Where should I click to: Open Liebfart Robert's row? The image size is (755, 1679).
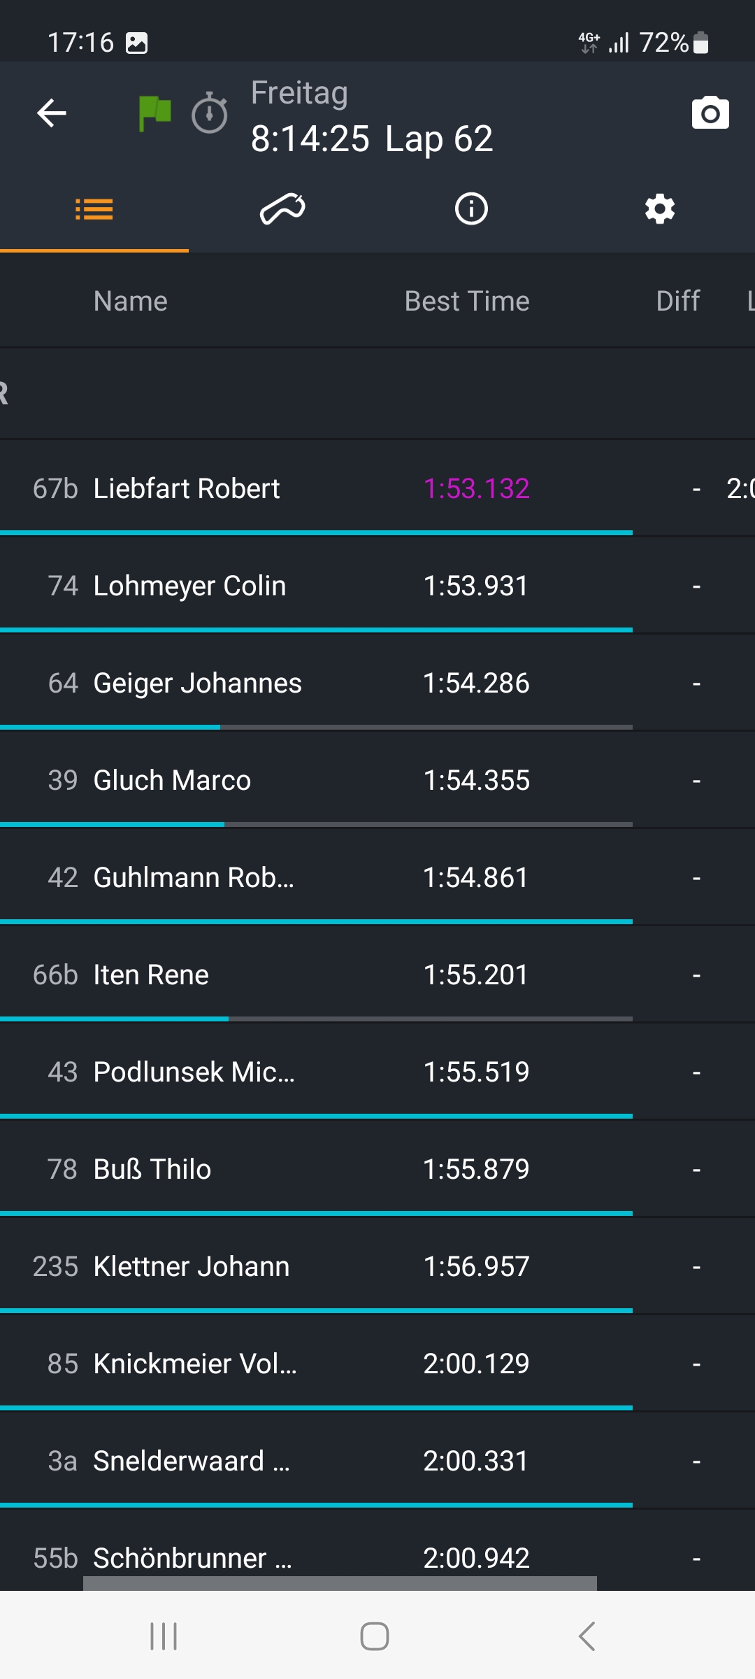[187, 488]
